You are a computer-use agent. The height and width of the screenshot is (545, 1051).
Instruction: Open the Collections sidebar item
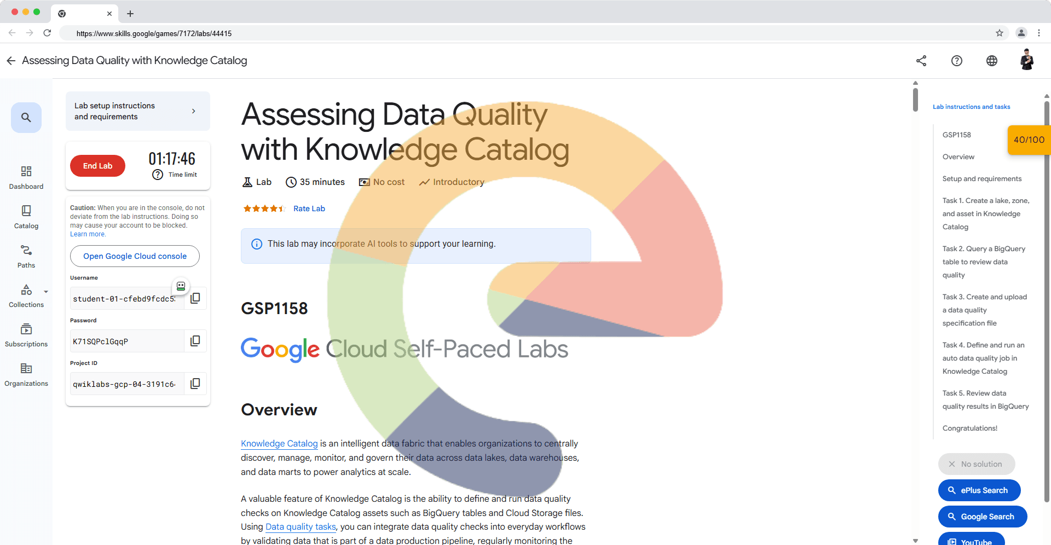26,296
